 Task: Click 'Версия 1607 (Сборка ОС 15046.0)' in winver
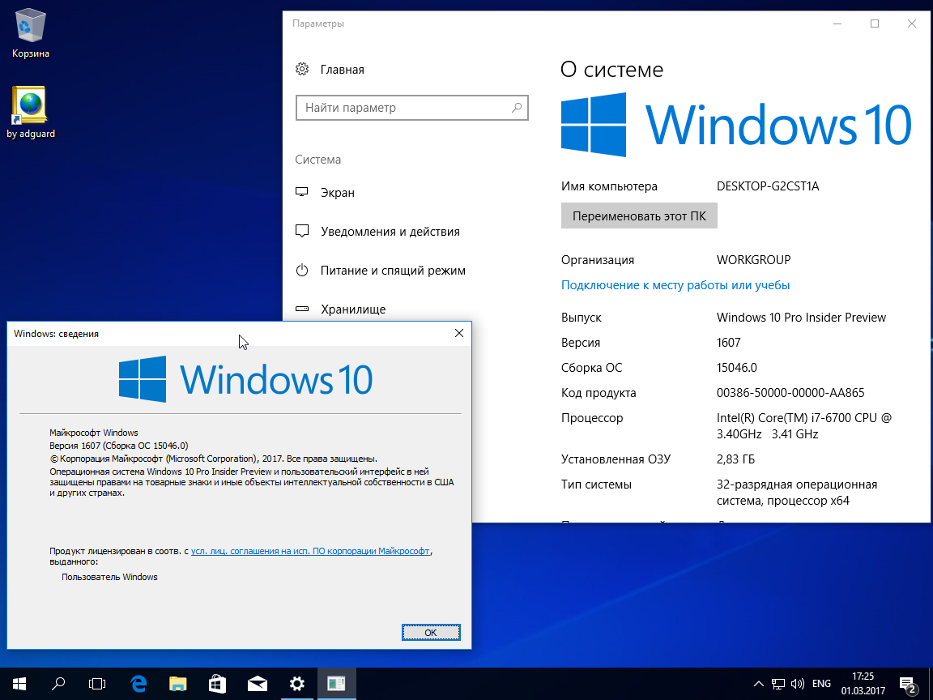[119, 446]
